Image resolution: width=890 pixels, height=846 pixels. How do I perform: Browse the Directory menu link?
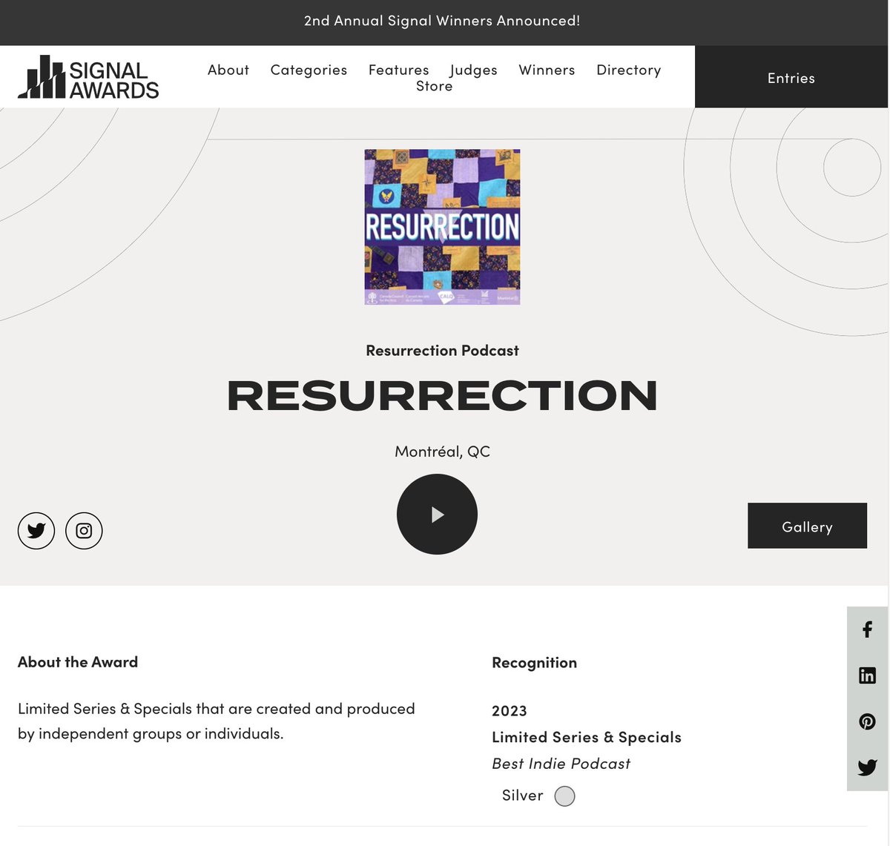click(x=629, y=70)
